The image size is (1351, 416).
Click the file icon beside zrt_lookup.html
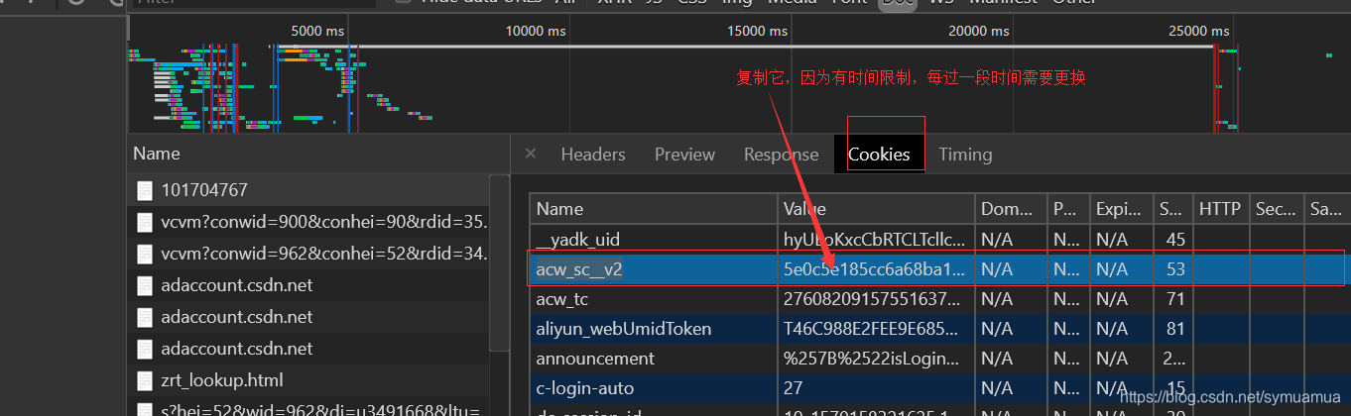click(146, 379)
